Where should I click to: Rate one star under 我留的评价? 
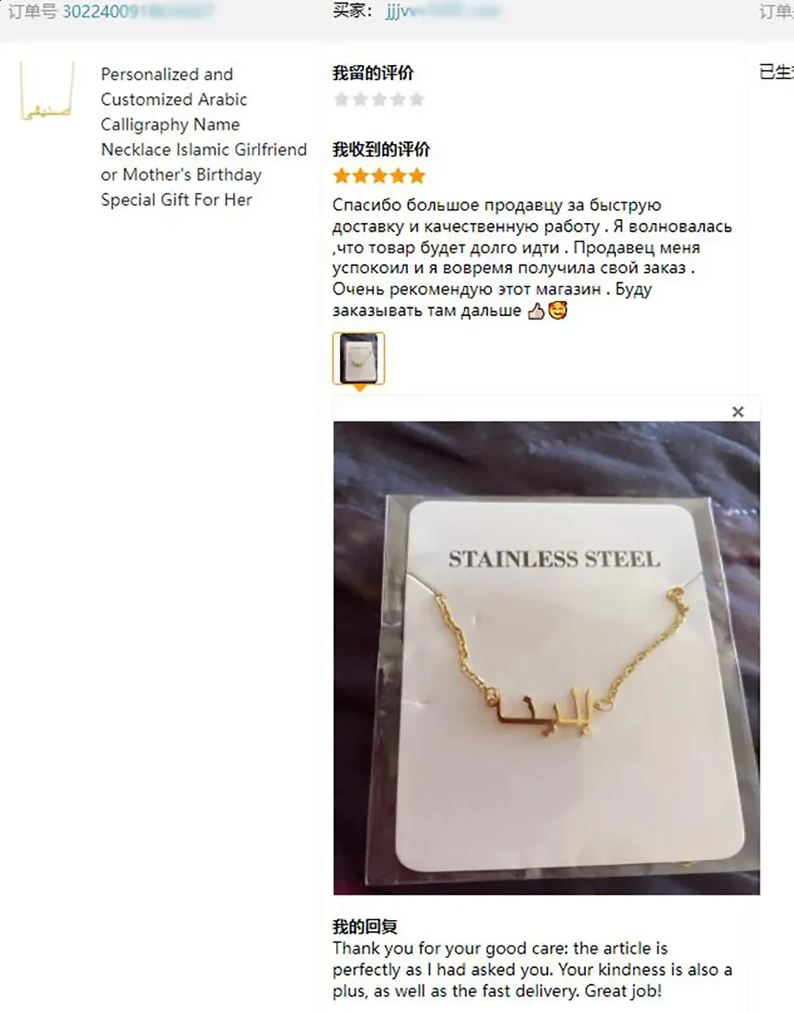(x=341, y=99)
